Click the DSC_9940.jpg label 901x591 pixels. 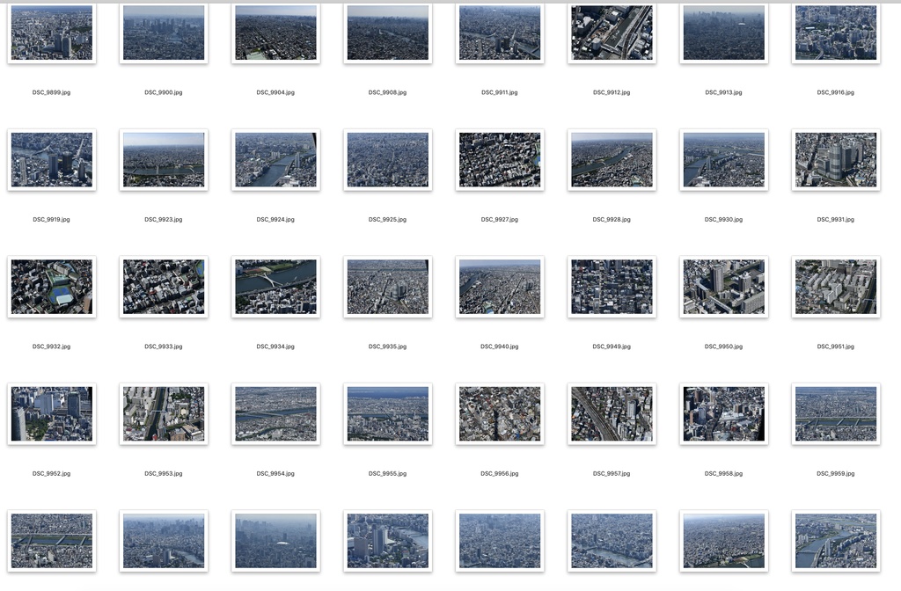(500, 347)
